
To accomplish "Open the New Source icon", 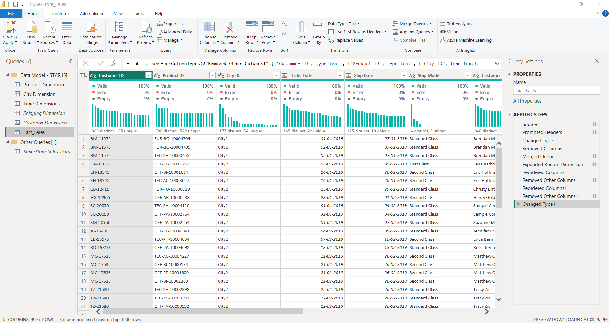I will click(x=31, y=27).
